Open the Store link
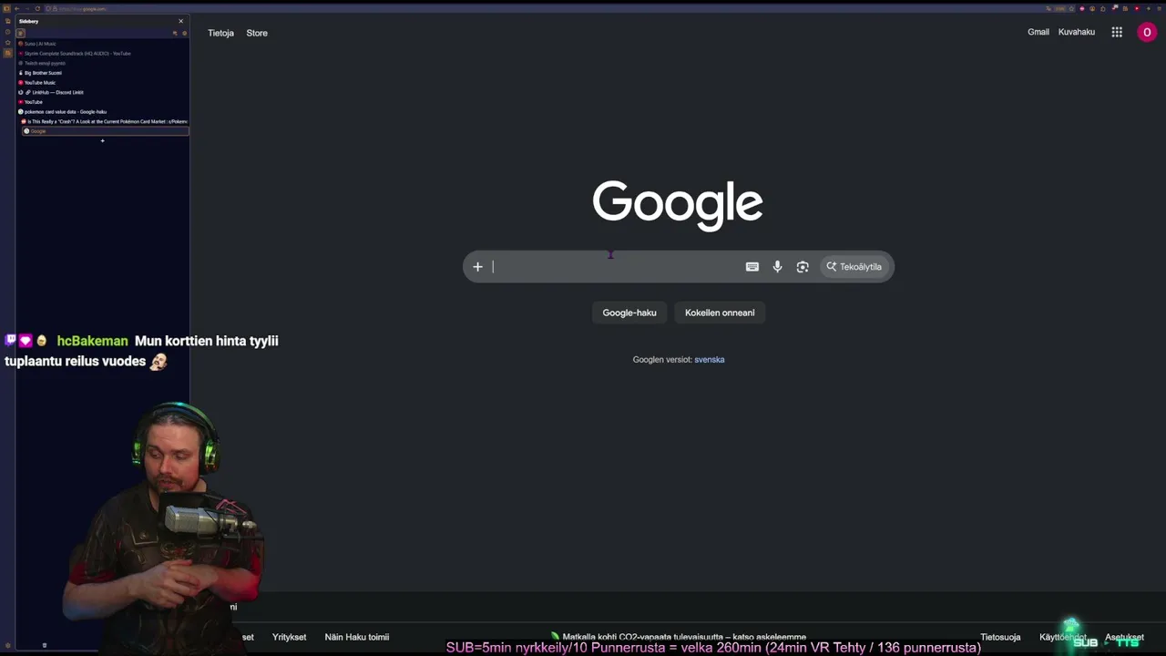This screenshot has width=1166, height=656. pos(257,33)
